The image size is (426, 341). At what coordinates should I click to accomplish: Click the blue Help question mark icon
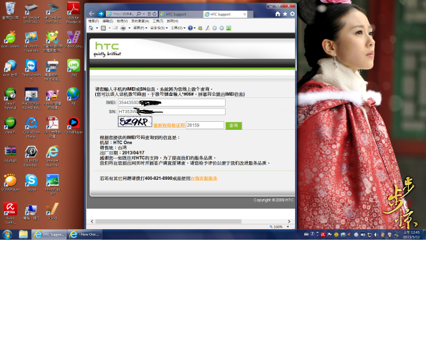pos(190,28)
